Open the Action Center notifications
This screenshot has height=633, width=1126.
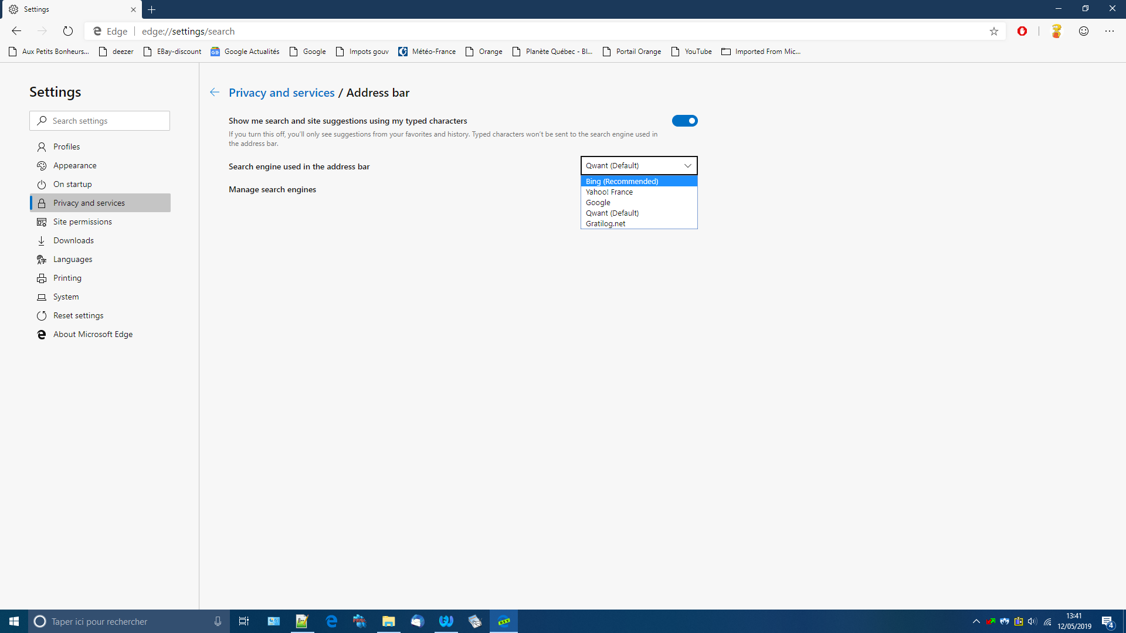[1107, 621]
